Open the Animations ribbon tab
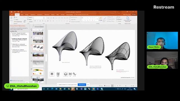Screen dimensions: 180x101 tap(40, 15)
